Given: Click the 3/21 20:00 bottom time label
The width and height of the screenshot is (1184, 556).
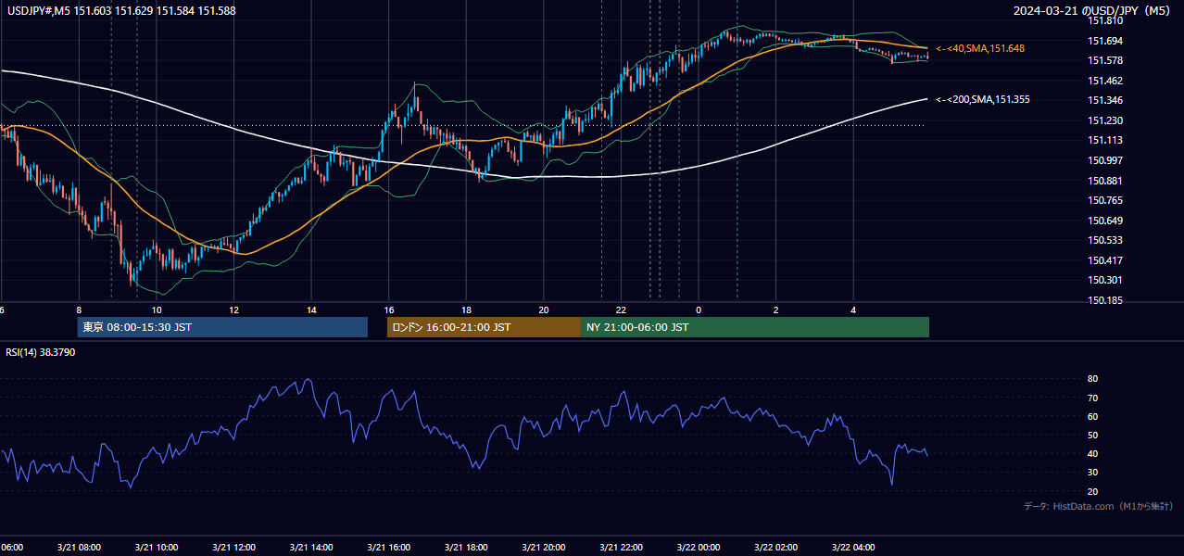Looking at the screenshot, I should (543, 548).
